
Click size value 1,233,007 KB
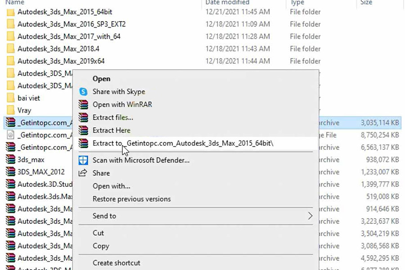[380, 172]
